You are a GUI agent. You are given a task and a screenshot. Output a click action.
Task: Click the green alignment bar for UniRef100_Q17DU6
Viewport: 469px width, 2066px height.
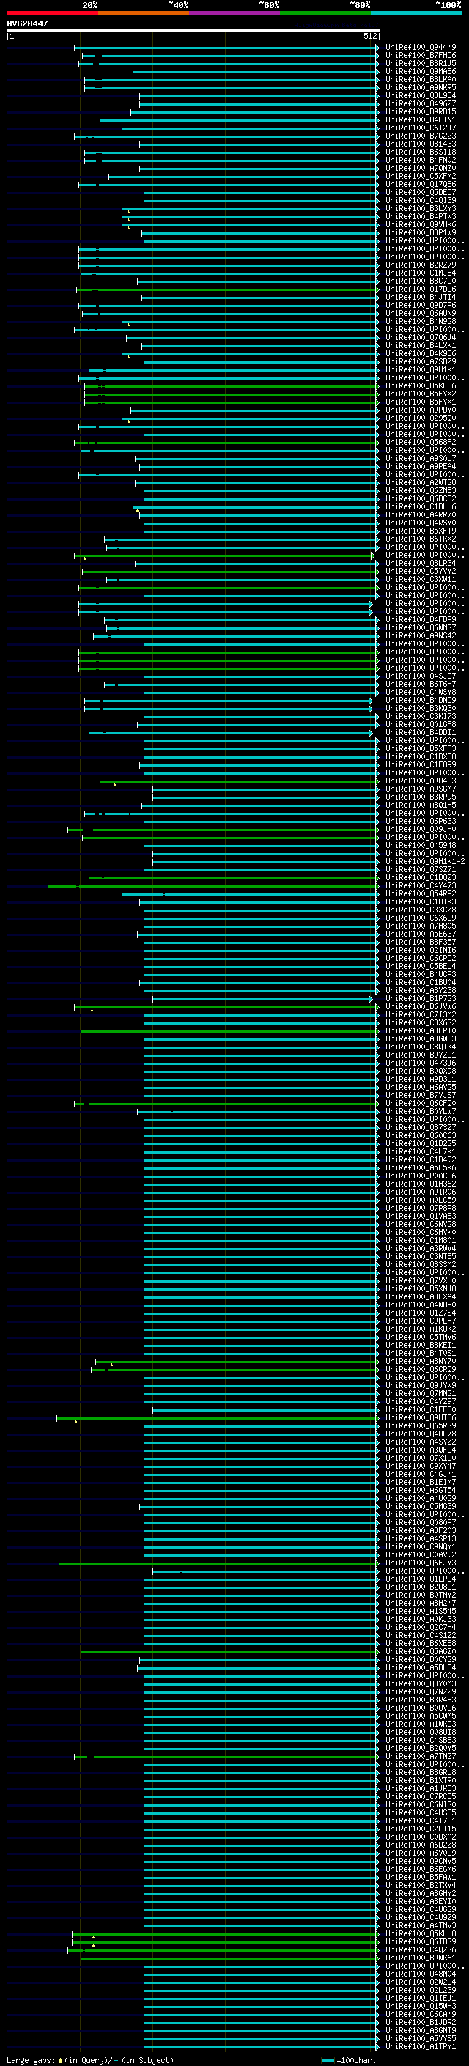point(228,289)
